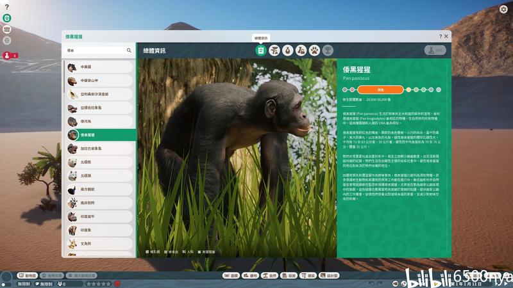Select 中華穿山甲 pangolin in animal list
The width and height of the screenshot is (513, 288).
[100, 81]
